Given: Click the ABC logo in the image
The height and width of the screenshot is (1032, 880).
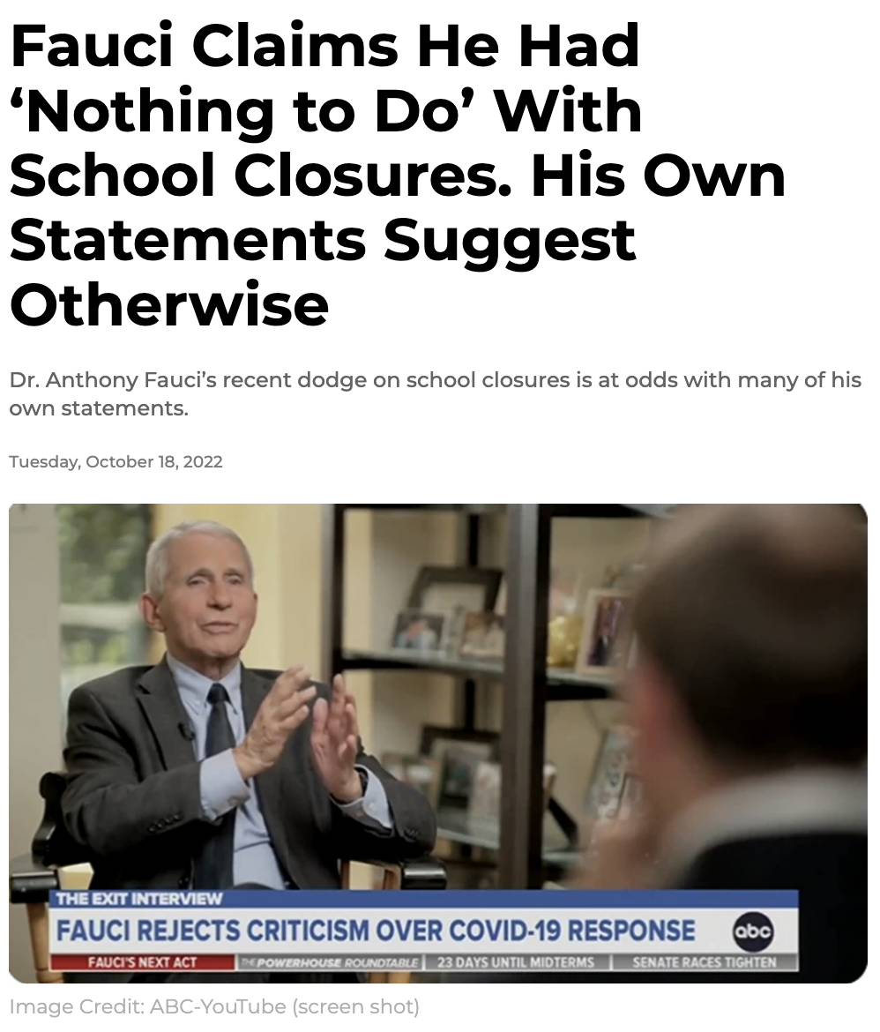Looking at the screenshot, I should coord(752,932).
